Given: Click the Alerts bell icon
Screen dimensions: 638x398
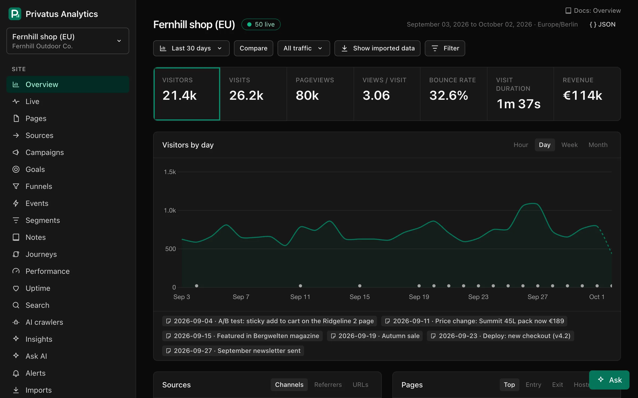Looking at the screenshot, I should click(16, 373).
